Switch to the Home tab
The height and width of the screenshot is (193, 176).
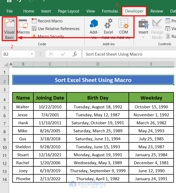[29, 11]
